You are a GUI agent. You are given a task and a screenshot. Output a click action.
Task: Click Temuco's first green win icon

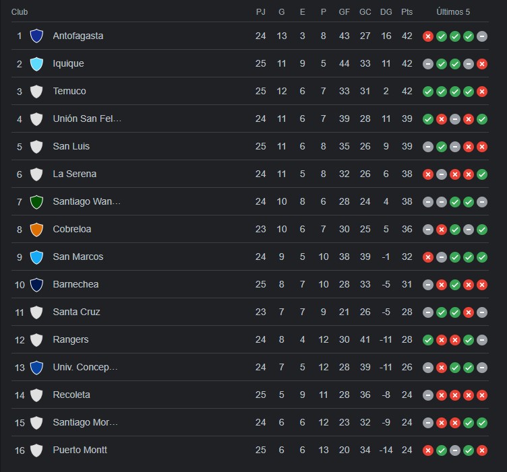427,92
